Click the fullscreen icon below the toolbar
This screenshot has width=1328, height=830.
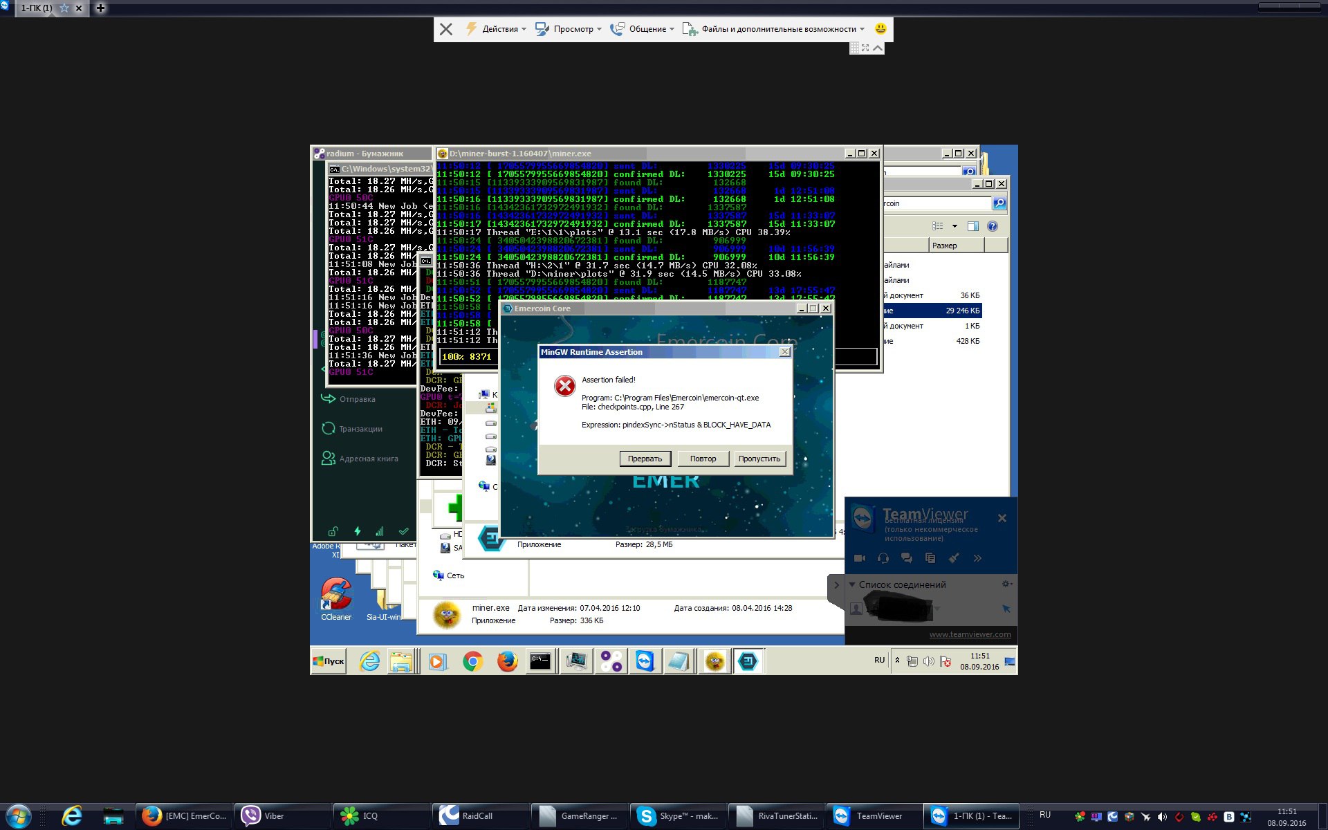[865, 48]
